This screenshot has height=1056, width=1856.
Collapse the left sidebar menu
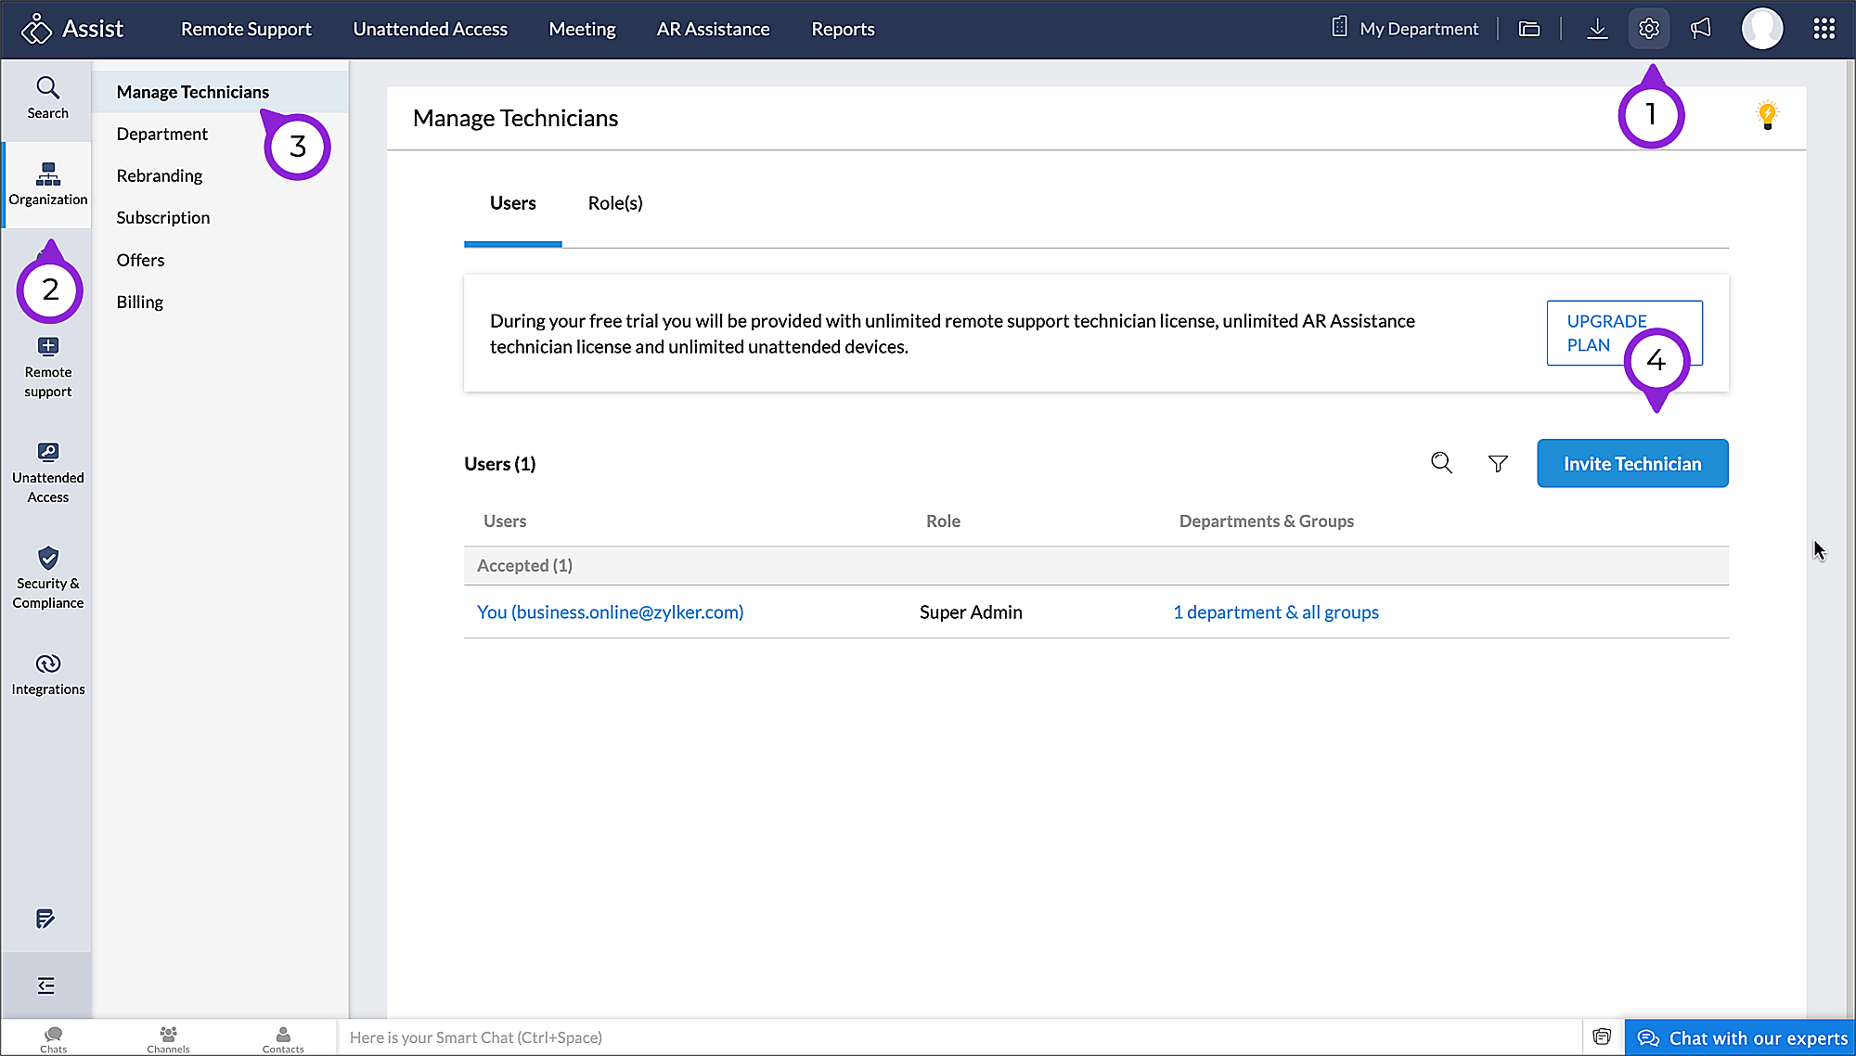[46, 985]
